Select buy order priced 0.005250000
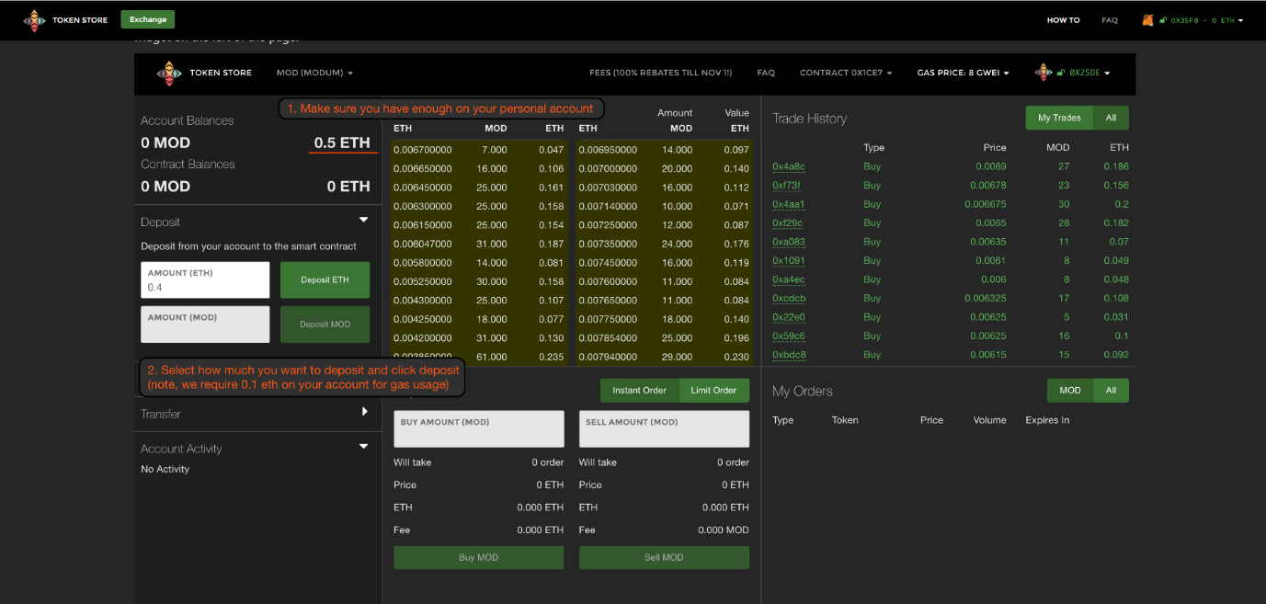Screen dimensions: 1266x604 point(479,282)
